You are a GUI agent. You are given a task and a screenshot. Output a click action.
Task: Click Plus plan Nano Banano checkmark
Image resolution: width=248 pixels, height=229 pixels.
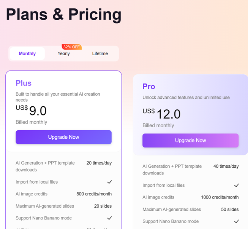point(109,218)
